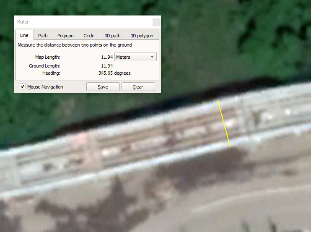Click the Heading label

[51, 73]
